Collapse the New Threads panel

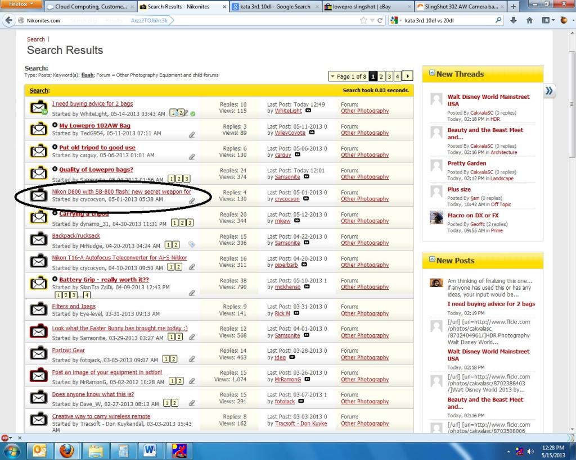click(432, 74)
